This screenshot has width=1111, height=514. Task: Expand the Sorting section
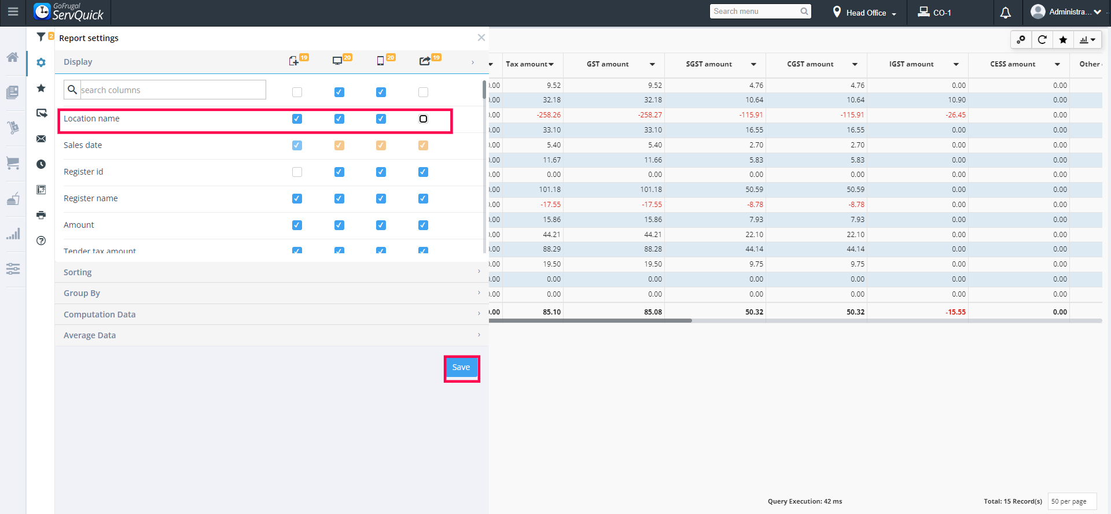pyautogui.click(x=271, y=272)
